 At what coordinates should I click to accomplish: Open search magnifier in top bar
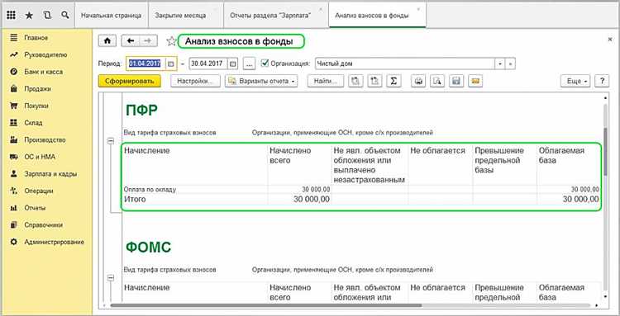(x=65, y=16)
